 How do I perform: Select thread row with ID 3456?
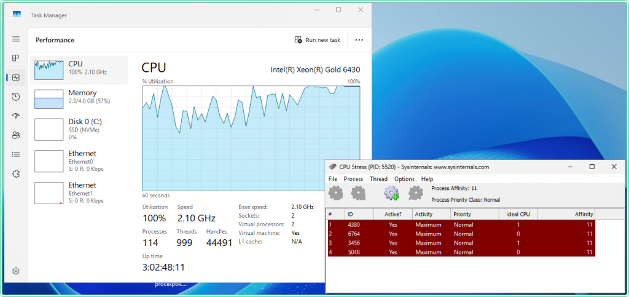(x=461, y=244)
